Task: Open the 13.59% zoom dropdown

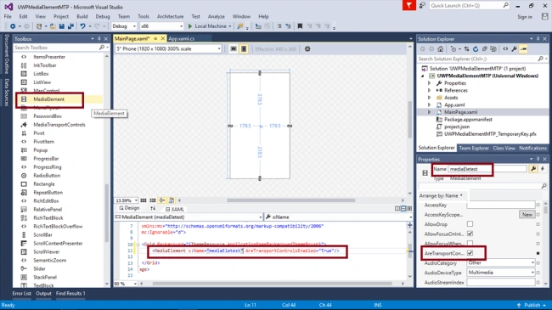Action: [x=127, y=200]
